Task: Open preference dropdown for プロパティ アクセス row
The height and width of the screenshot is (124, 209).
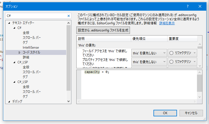Action: (149, 62)
